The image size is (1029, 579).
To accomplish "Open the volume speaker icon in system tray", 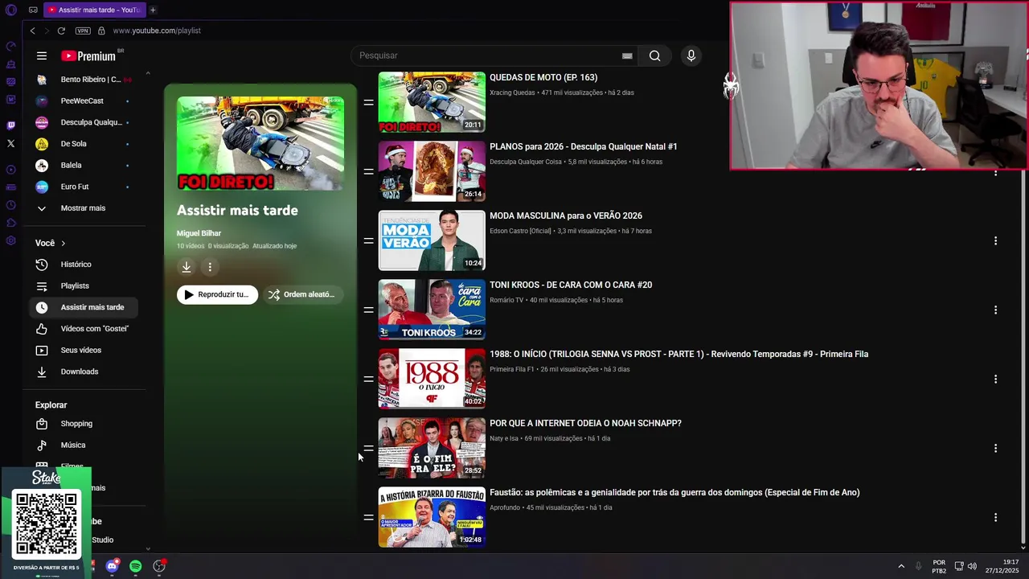I will point(972,566).
